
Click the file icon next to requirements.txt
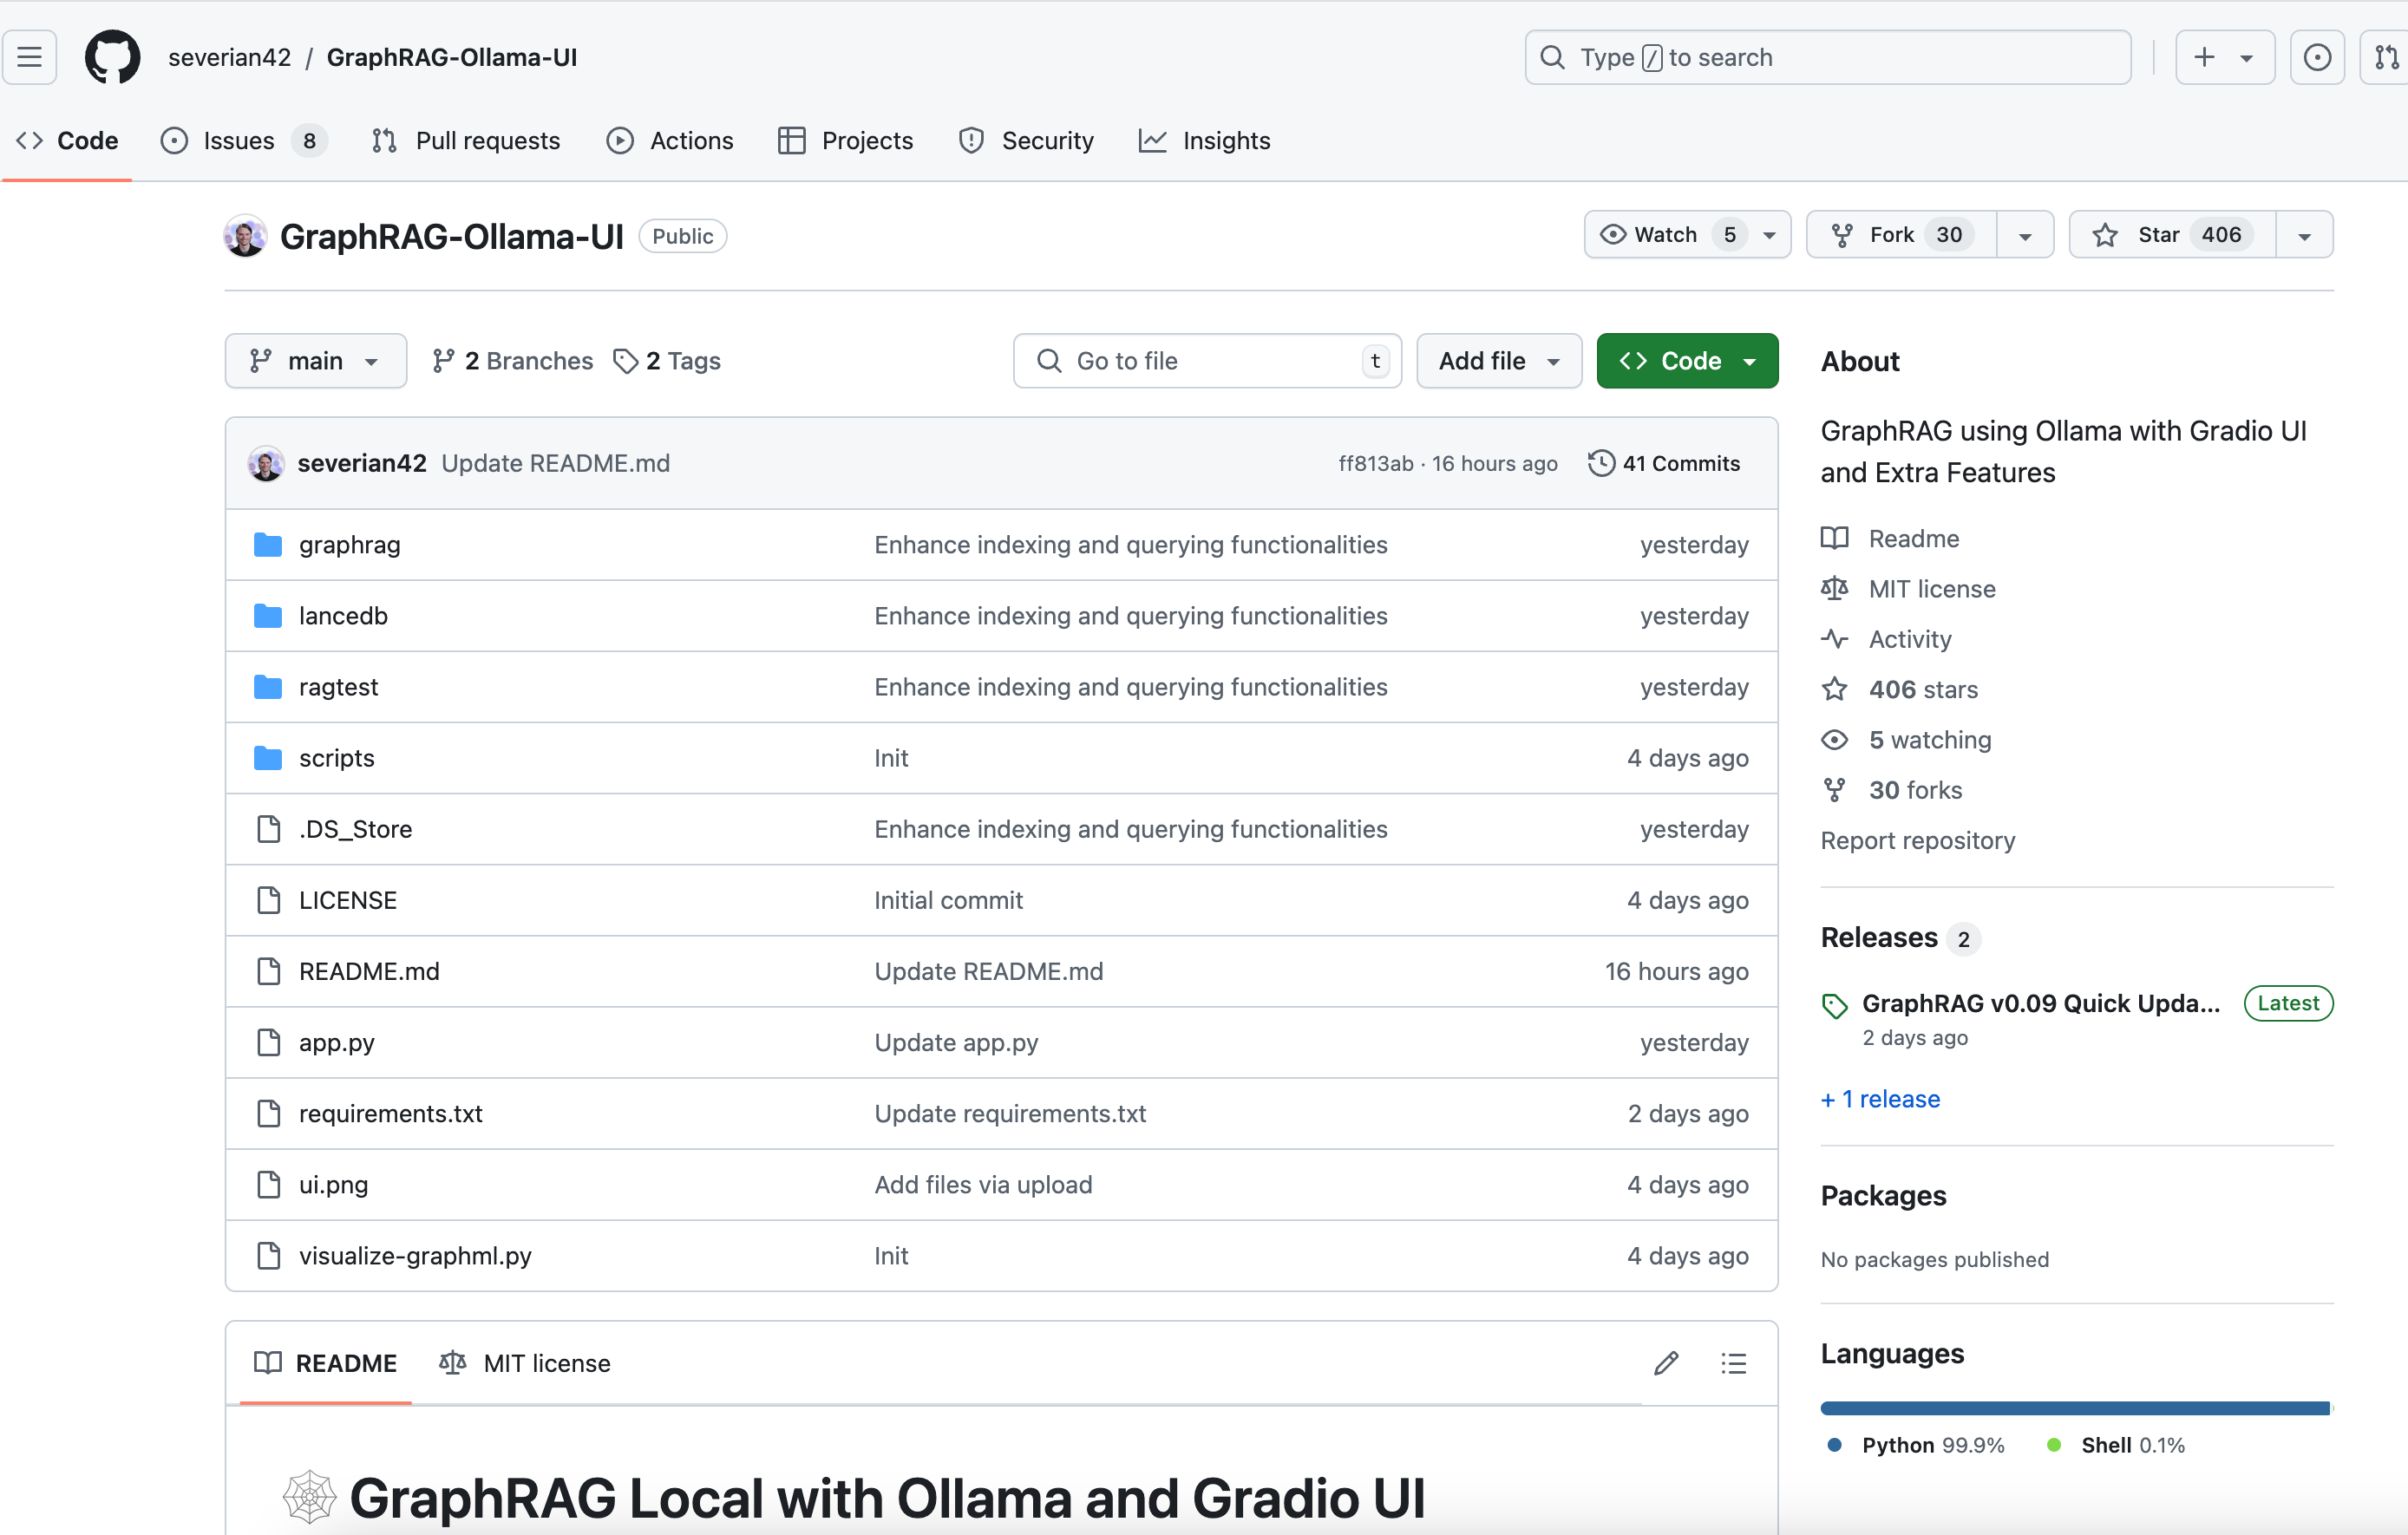pos(268,1113)
